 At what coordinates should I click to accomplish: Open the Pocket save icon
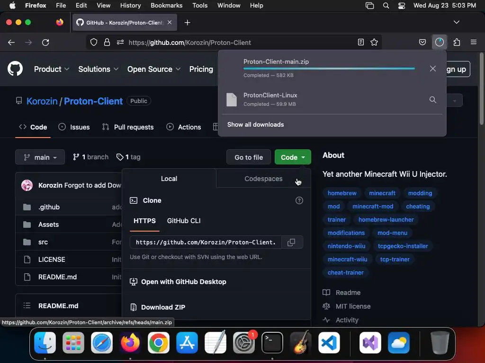pos(422,42)
